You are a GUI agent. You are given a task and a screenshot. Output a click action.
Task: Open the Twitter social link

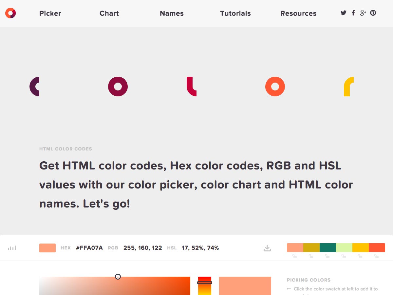pos(343,13)
